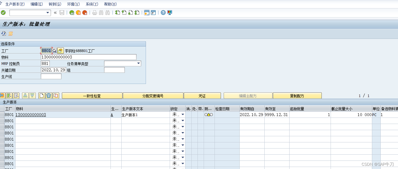Screen dimensions: 398x169
Task: Go to the previous page icon
Action: (124, 13)
